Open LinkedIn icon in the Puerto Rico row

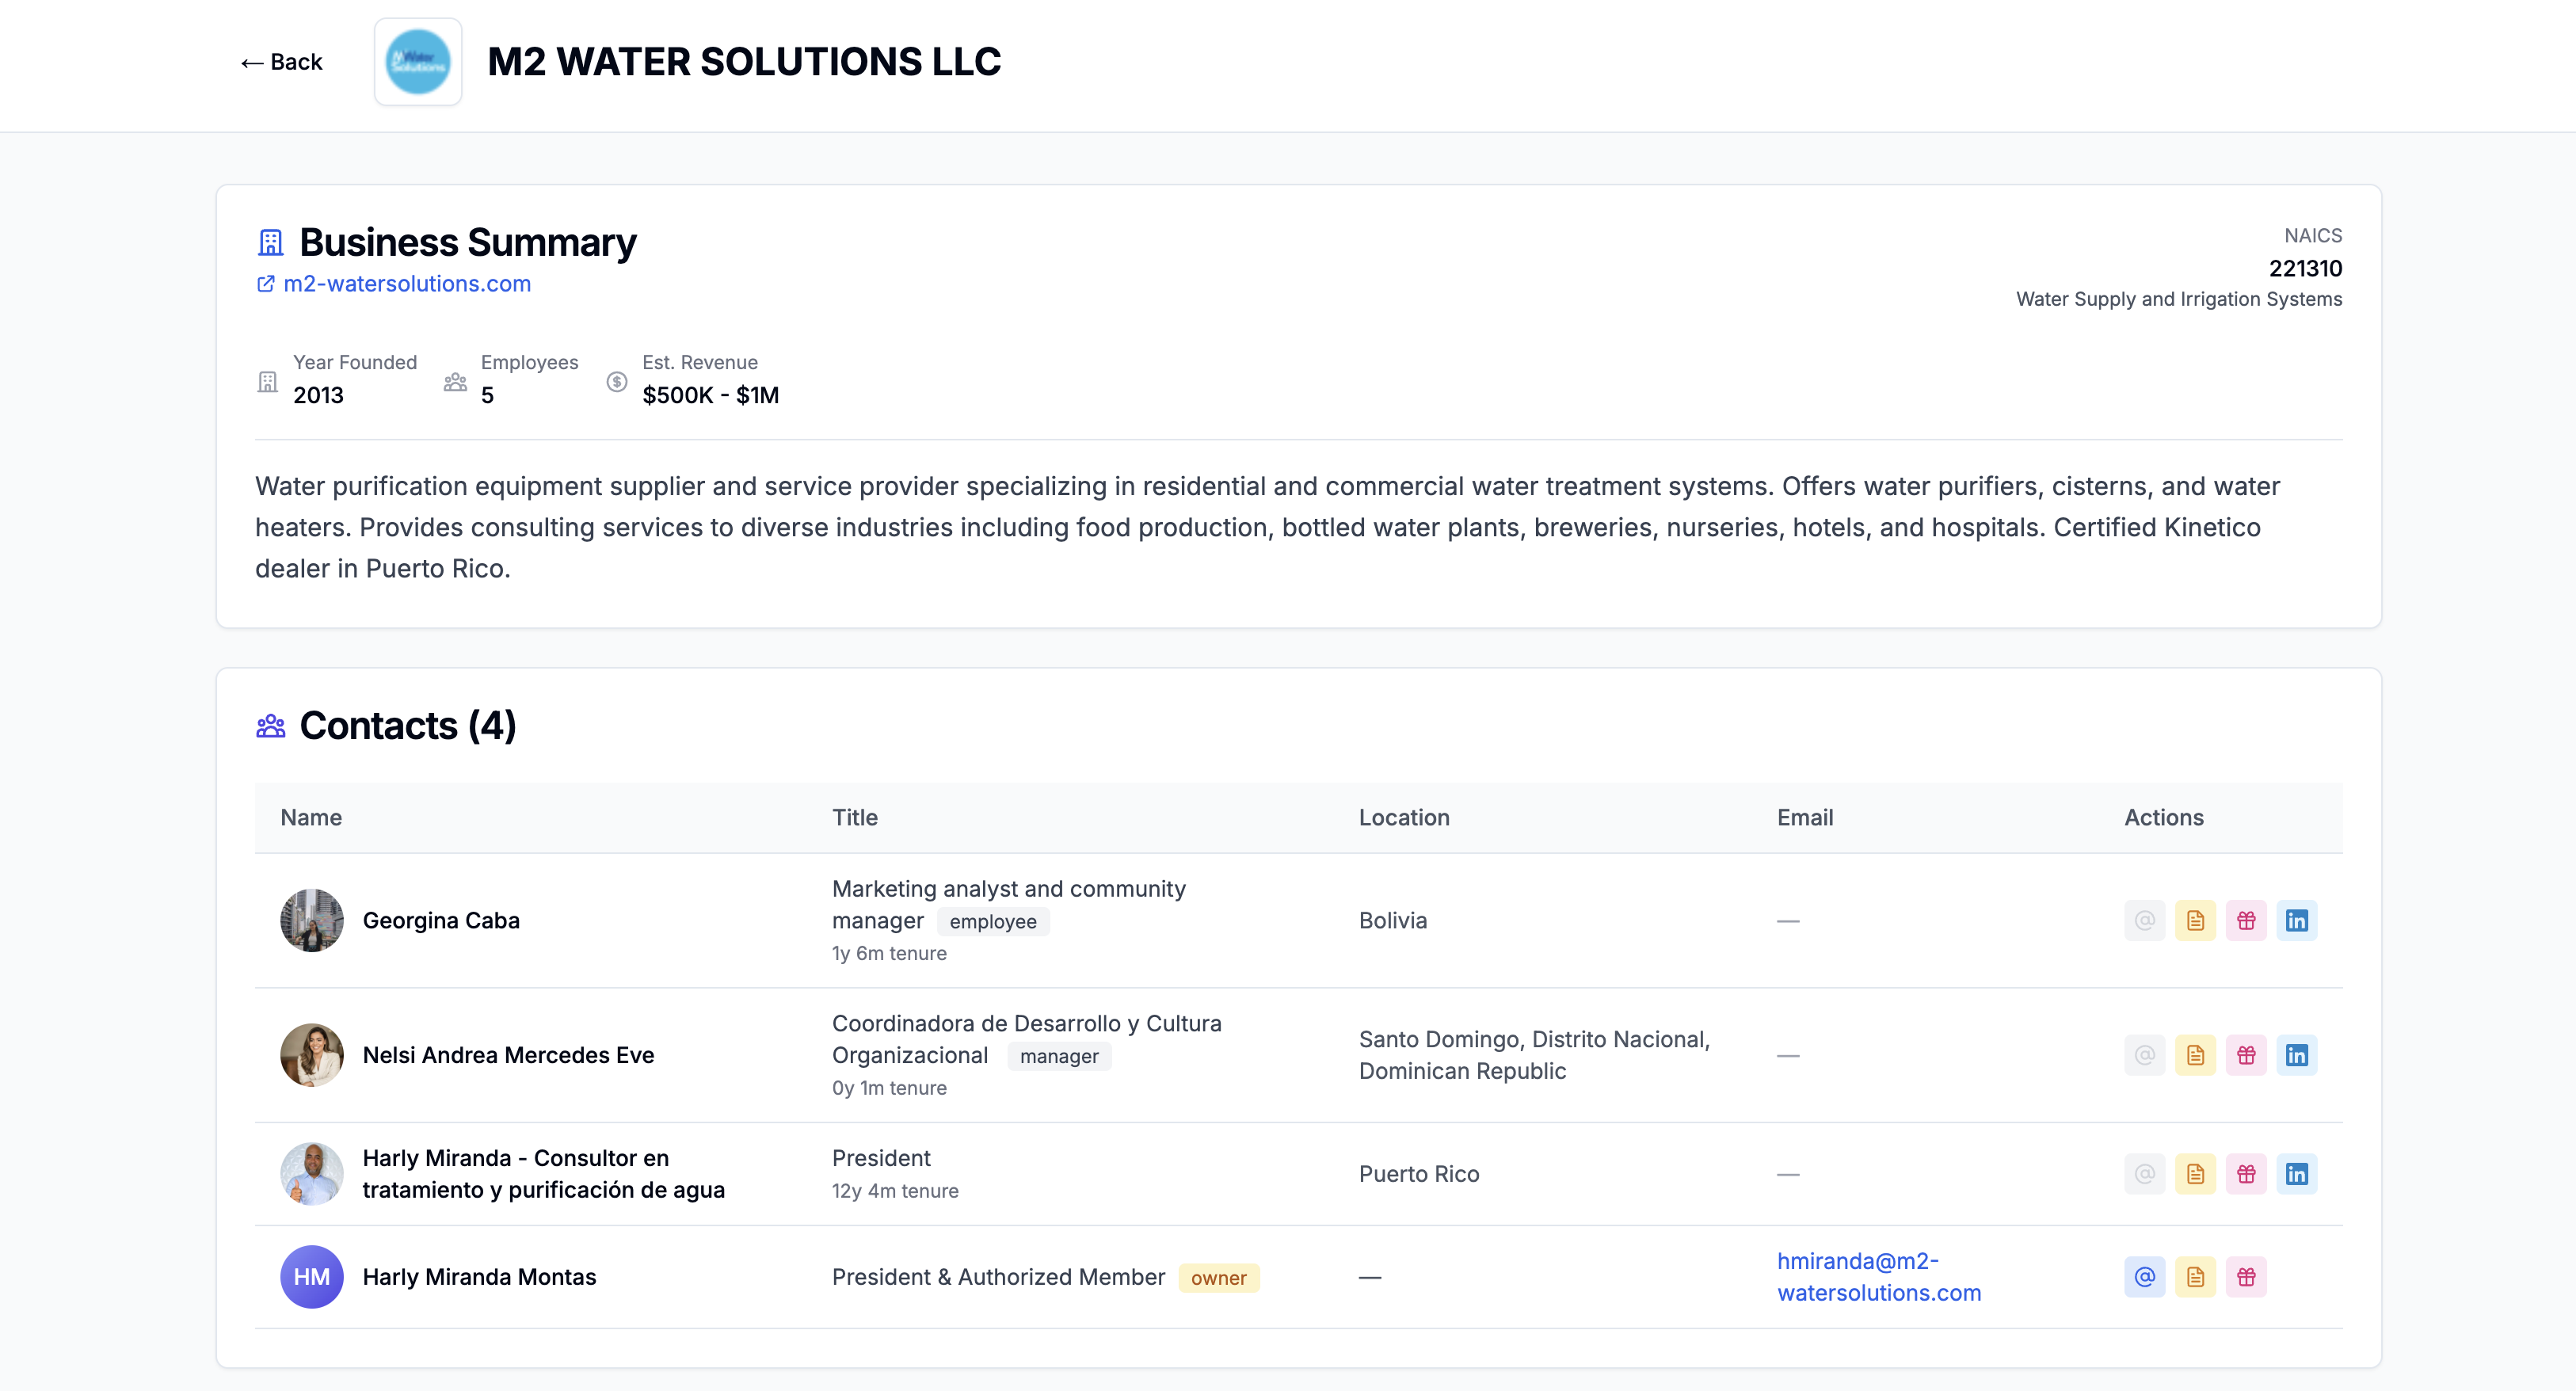(x=2296, y=1174)
